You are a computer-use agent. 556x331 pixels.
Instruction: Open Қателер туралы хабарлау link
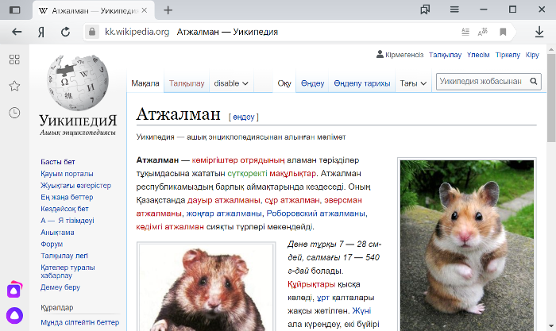(x=68, y=271)
